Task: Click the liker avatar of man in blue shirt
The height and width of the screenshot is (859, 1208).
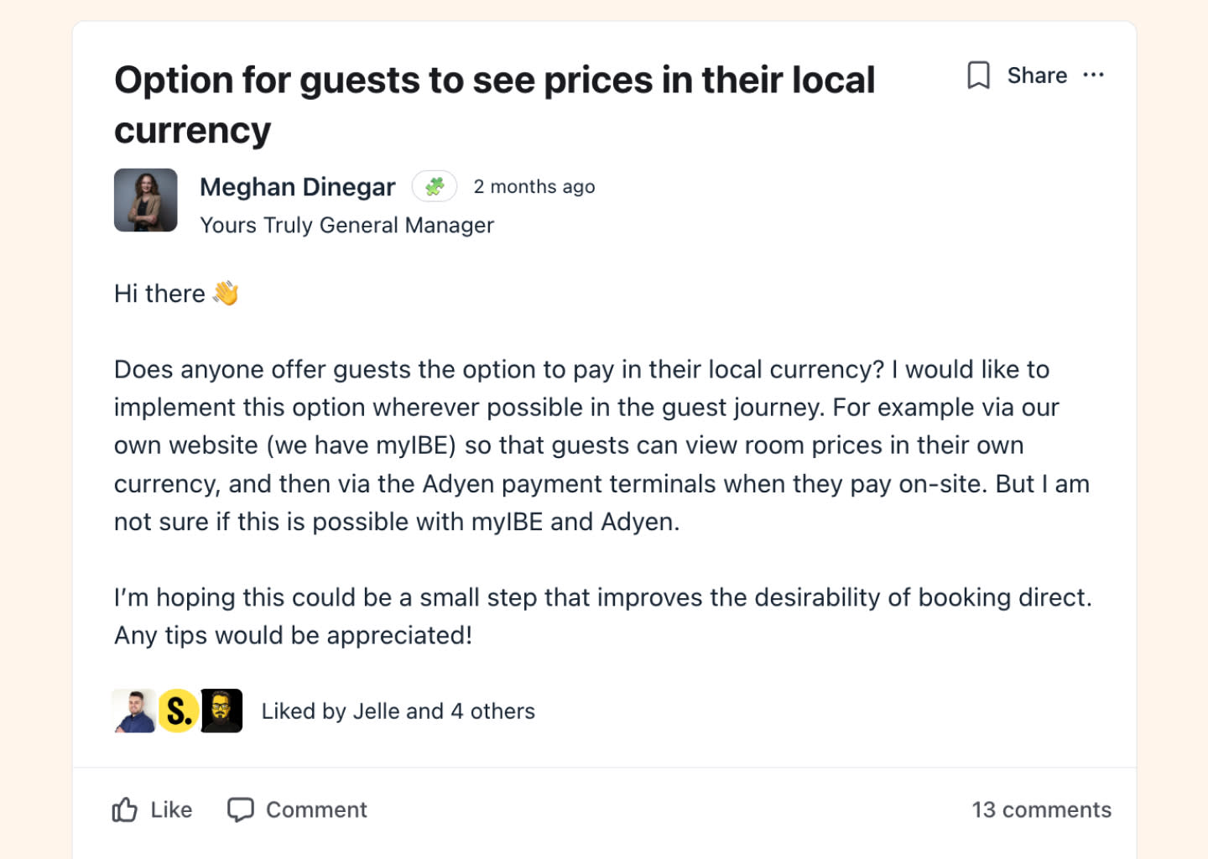Action: tap(134, 711)
